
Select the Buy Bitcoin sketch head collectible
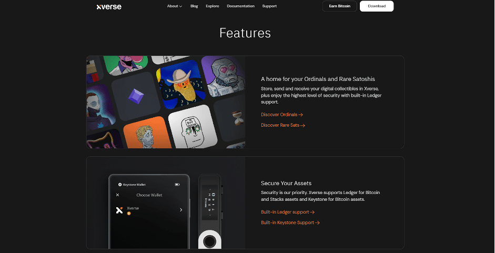[x=193, y=127]
